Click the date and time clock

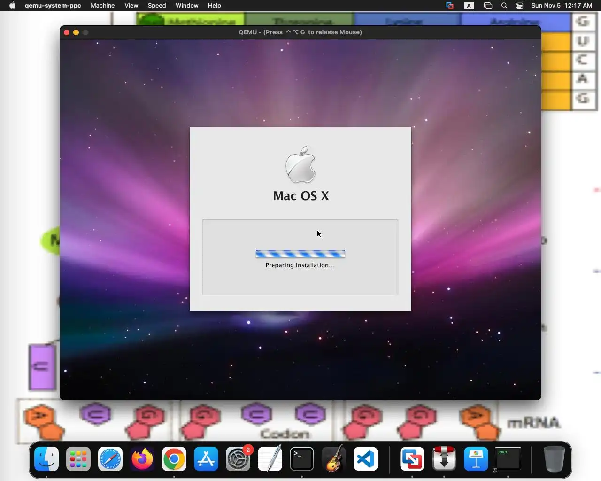(562, 6)
